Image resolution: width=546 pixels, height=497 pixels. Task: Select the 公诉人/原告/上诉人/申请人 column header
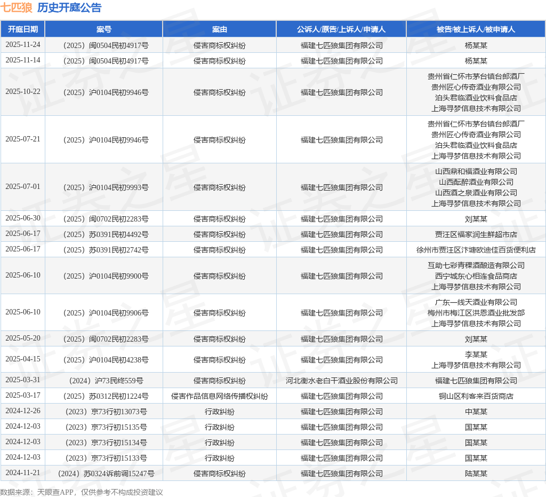pyautogui.click(x=341, y=29)
